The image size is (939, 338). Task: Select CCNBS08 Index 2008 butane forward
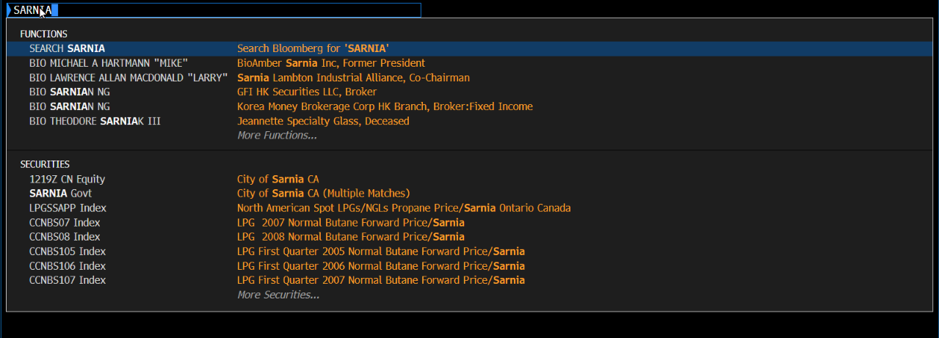pos(469,237)
